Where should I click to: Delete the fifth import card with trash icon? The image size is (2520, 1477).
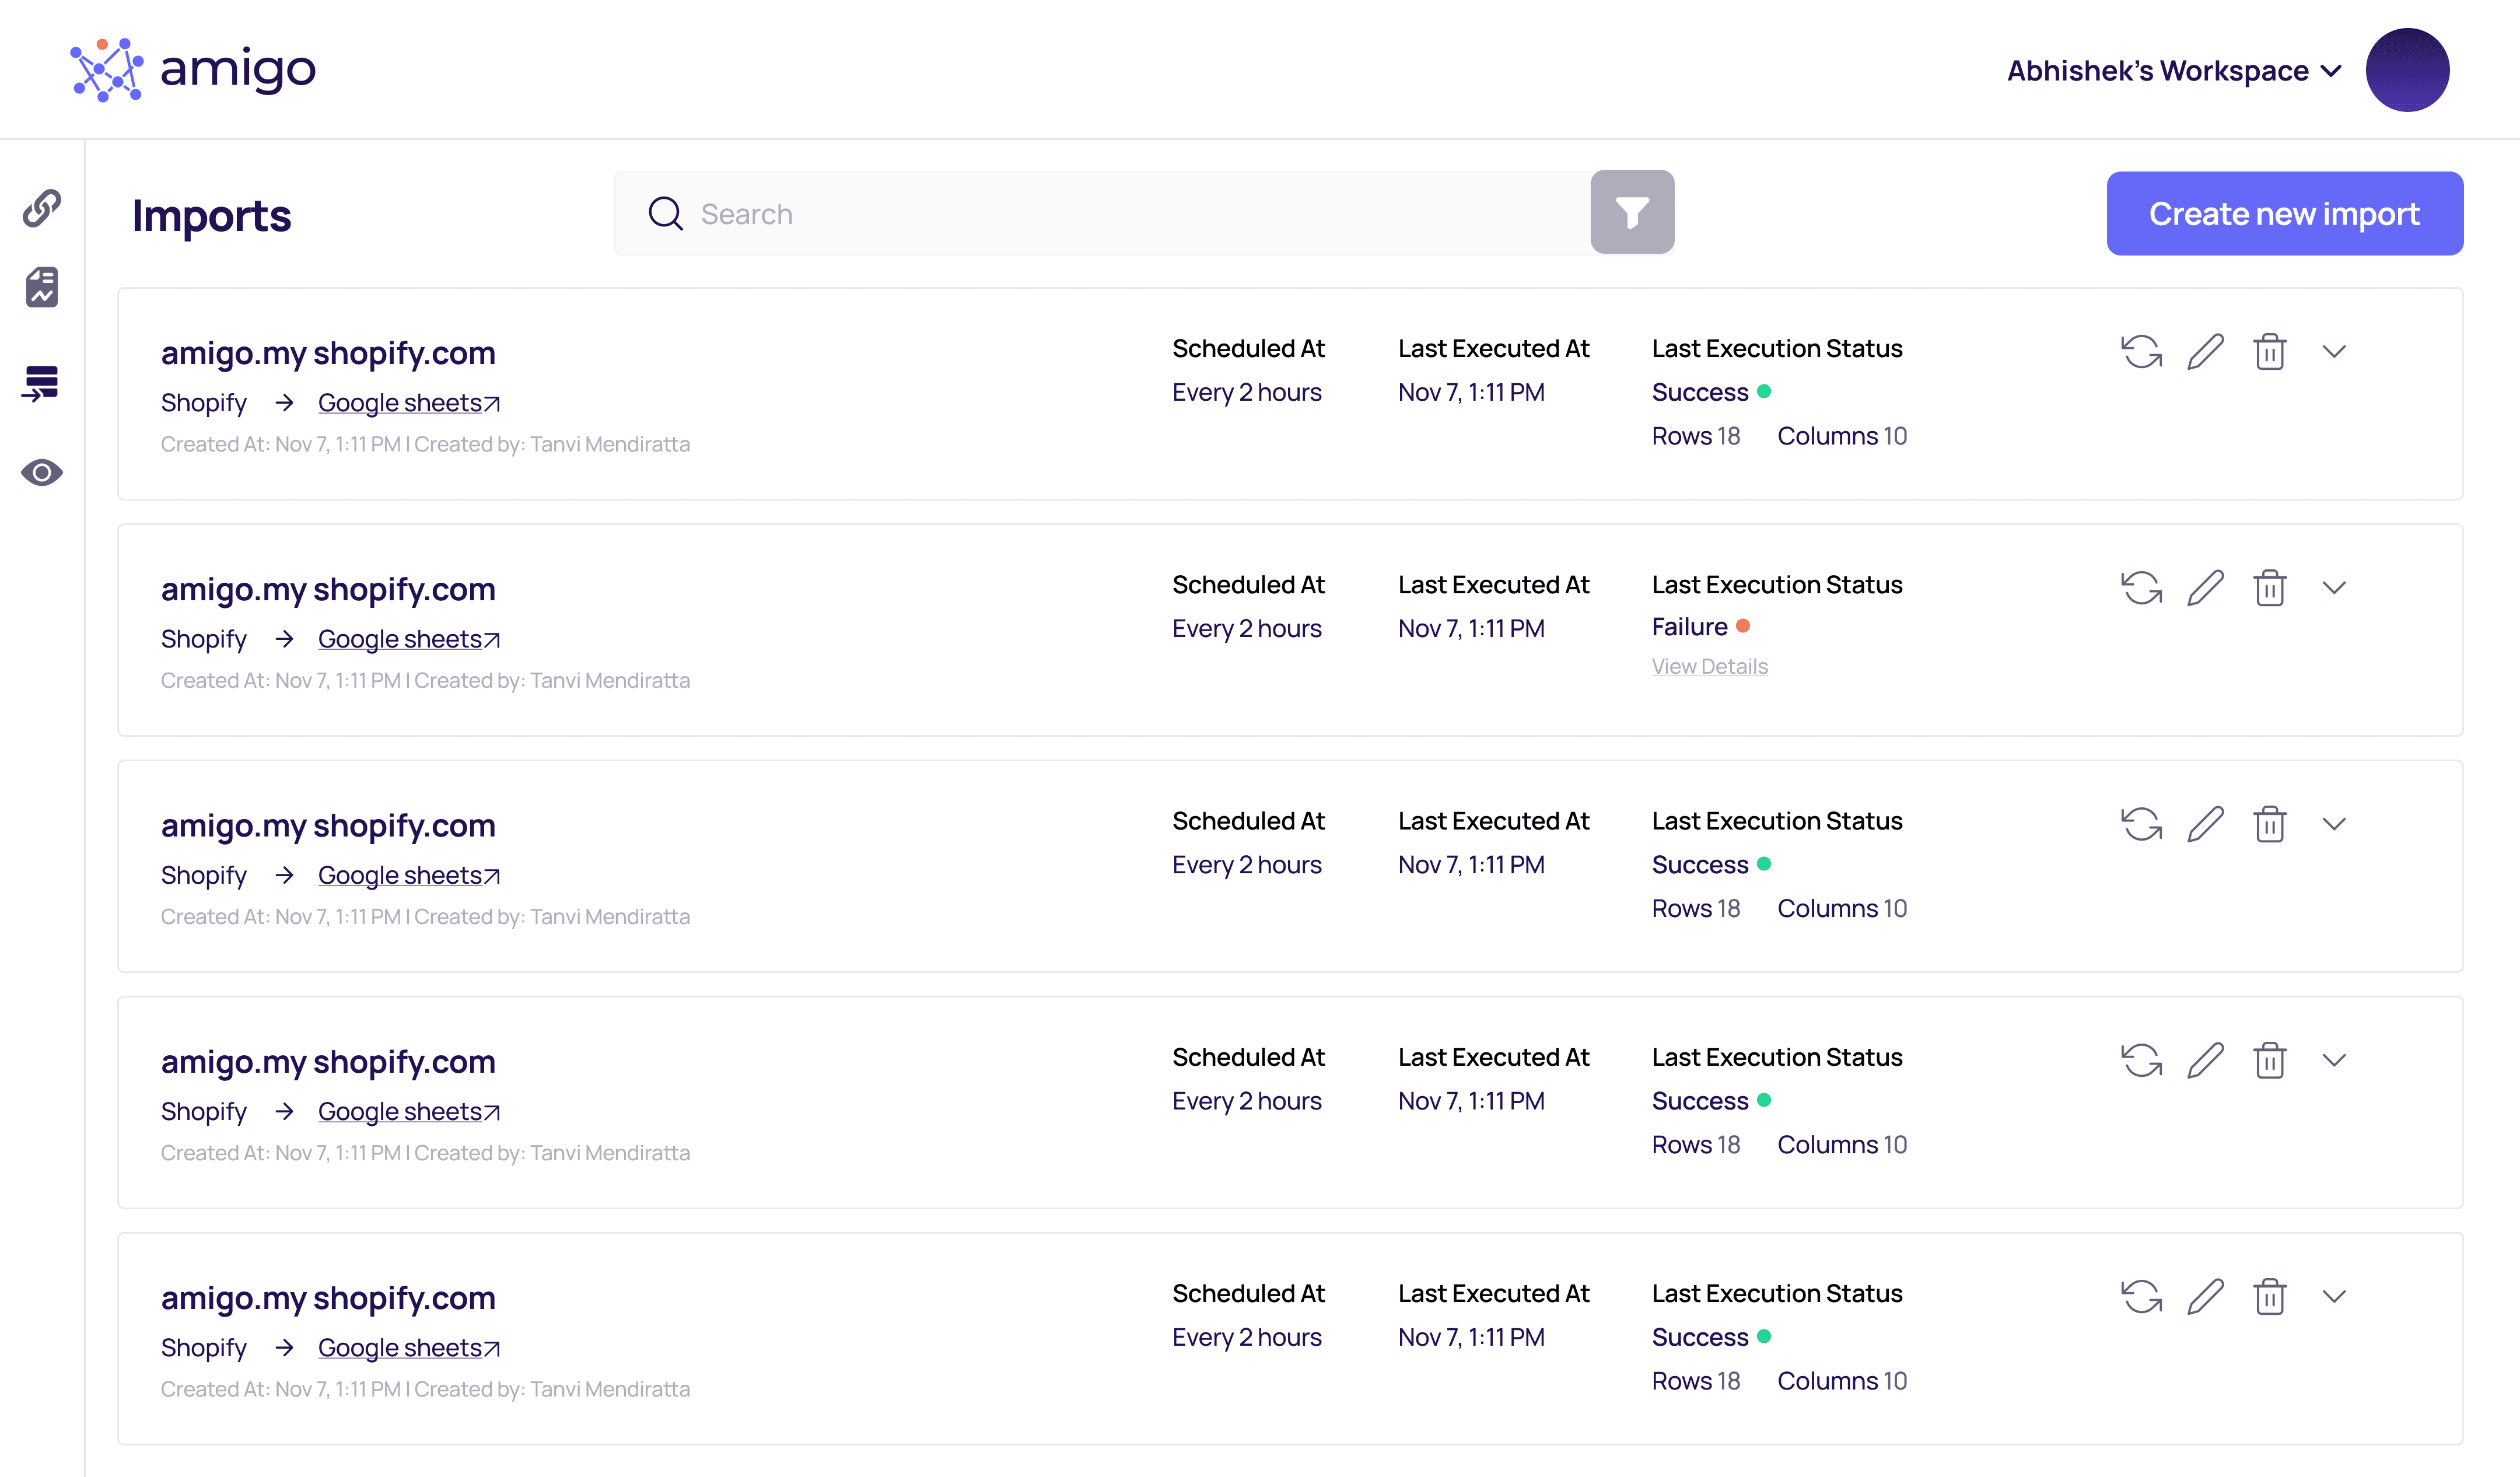[2270, 1296]
